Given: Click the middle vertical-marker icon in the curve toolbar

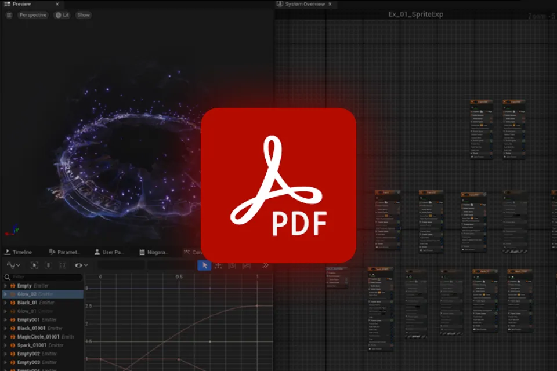Looking at the screenshot, I should click(x=49, y=265).
